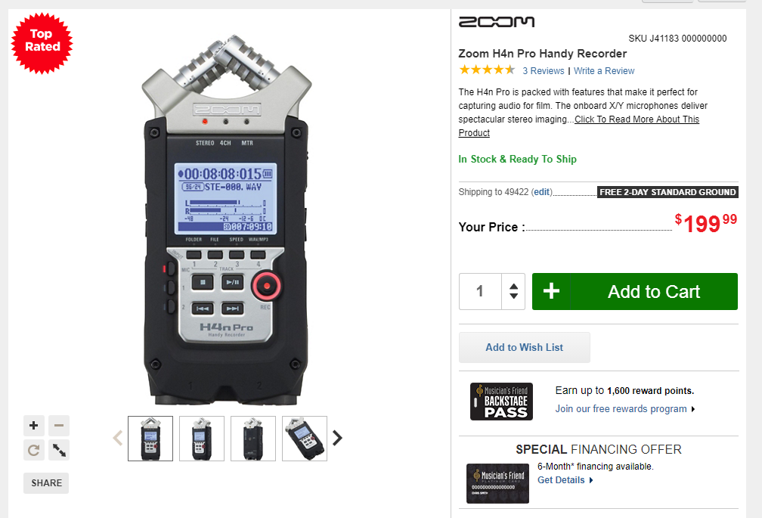The image size is (762, 518).
Task: Select the fourth angled recorder thumbnail
Action: [305, 439]
